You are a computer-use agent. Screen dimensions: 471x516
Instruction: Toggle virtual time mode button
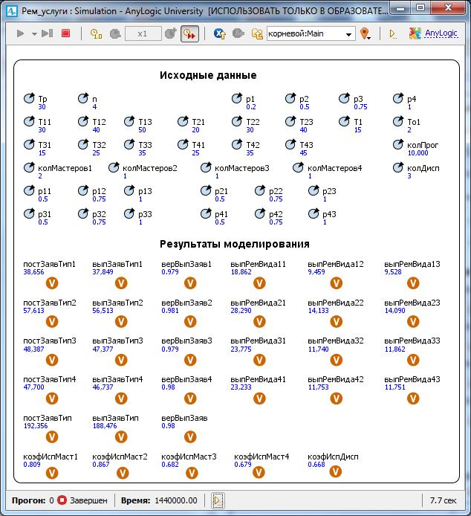(189, 33)
